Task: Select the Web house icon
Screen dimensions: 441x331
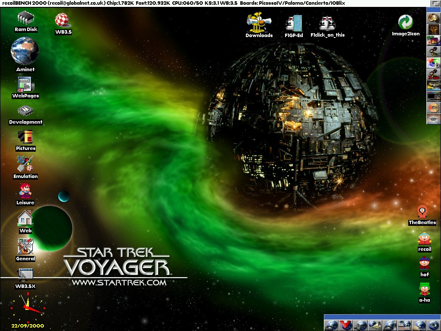Action: click(x=25, y=218)
